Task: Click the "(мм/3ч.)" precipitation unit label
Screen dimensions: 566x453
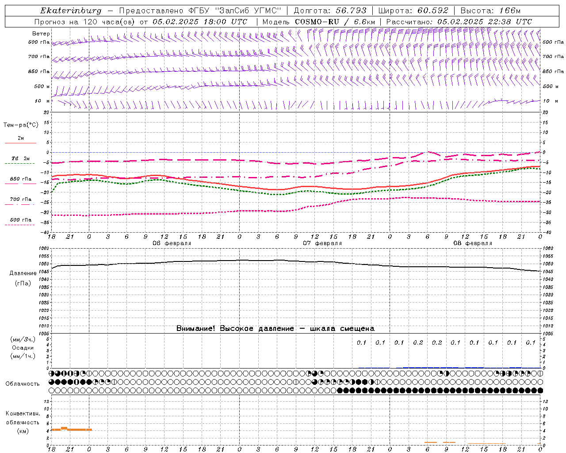Action: (x=23, y=339)
